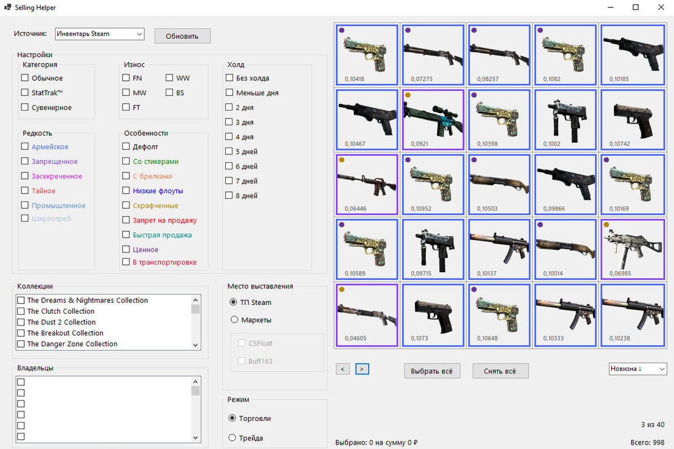Select the rifle item with float 0,07275
This screenshot has height=449, width=674.
434,54
